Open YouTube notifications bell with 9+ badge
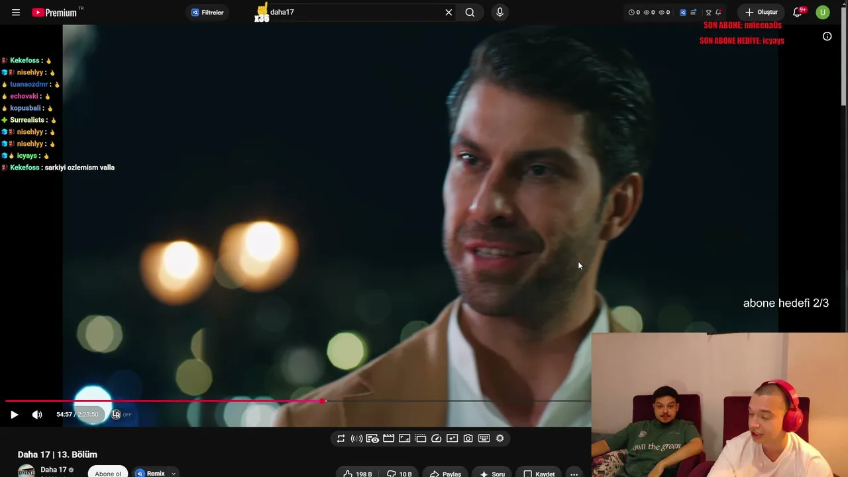 click(798, 13)
